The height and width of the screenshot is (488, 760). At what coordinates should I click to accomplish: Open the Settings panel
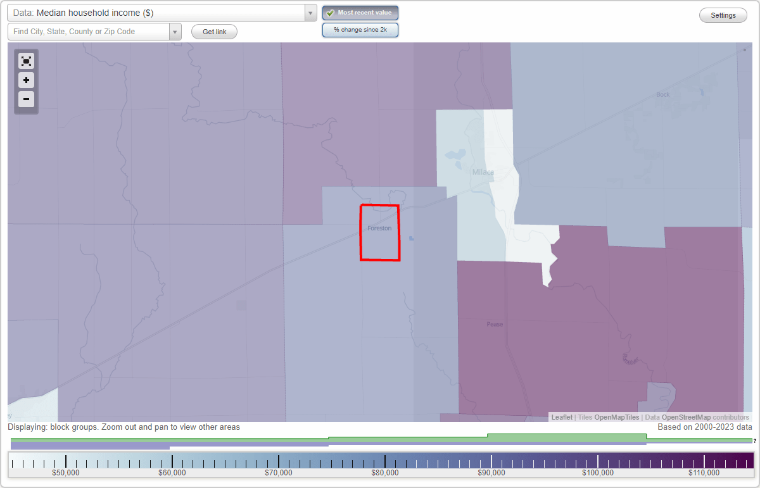click(x=723, y=15)
